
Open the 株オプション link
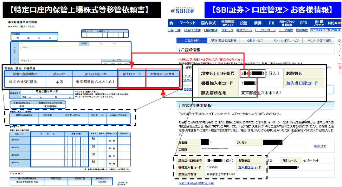[x=244, y=30]
